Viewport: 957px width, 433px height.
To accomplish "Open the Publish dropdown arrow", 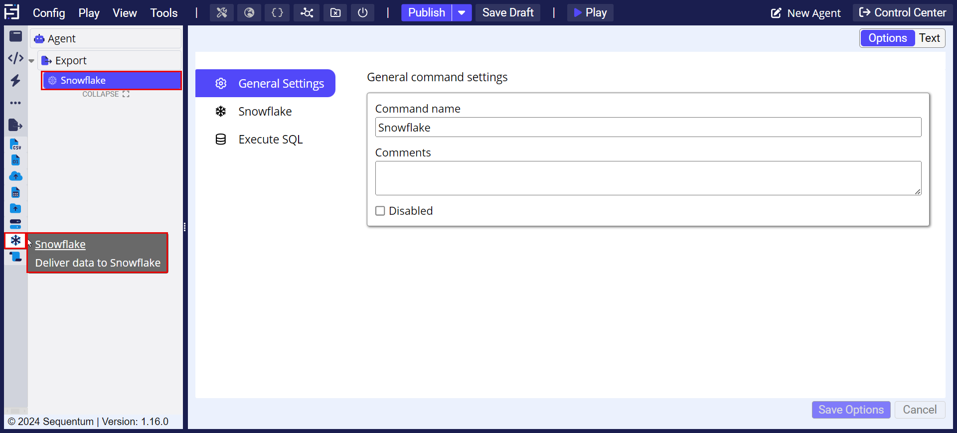I will [462, 13].
